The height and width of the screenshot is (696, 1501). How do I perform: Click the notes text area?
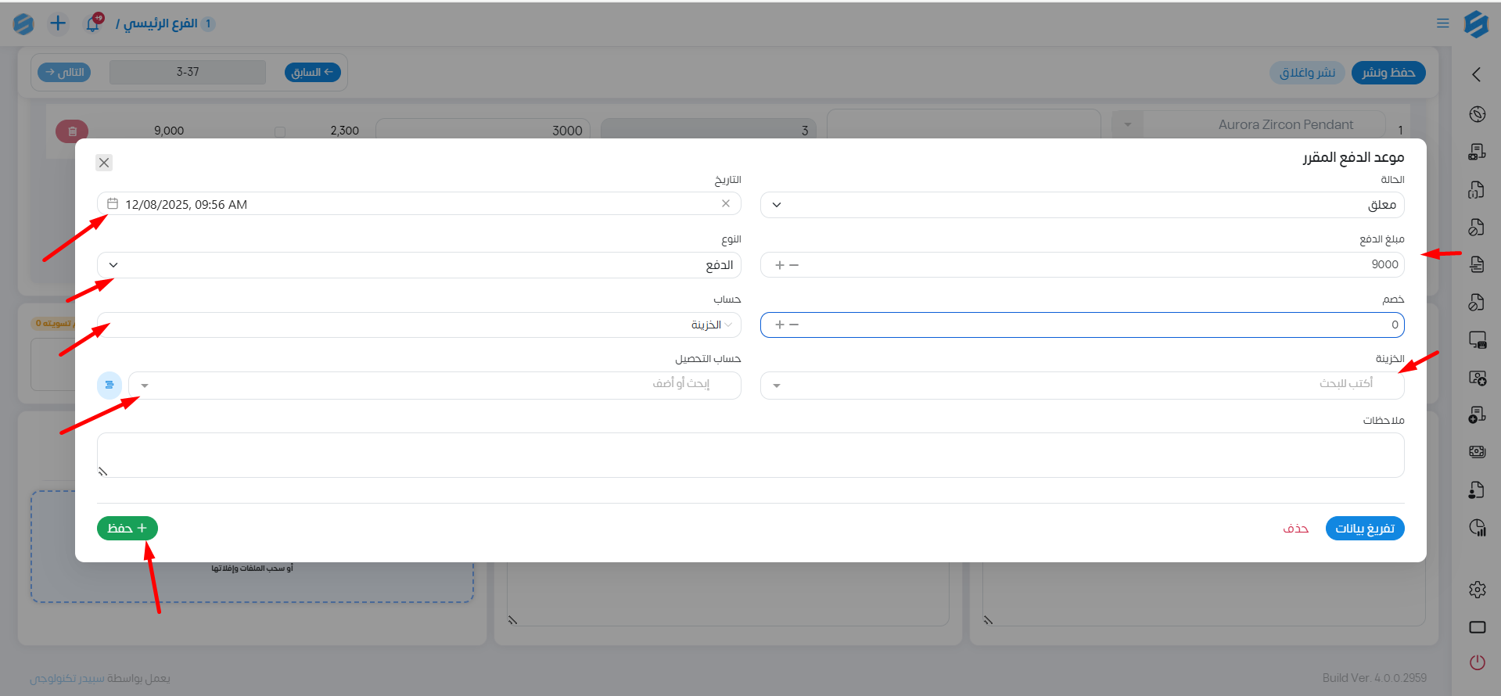750,454
